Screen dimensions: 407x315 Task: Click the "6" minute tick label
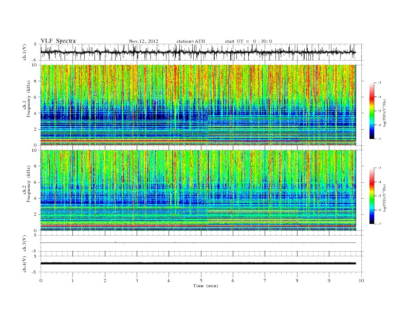coord(233,281)
